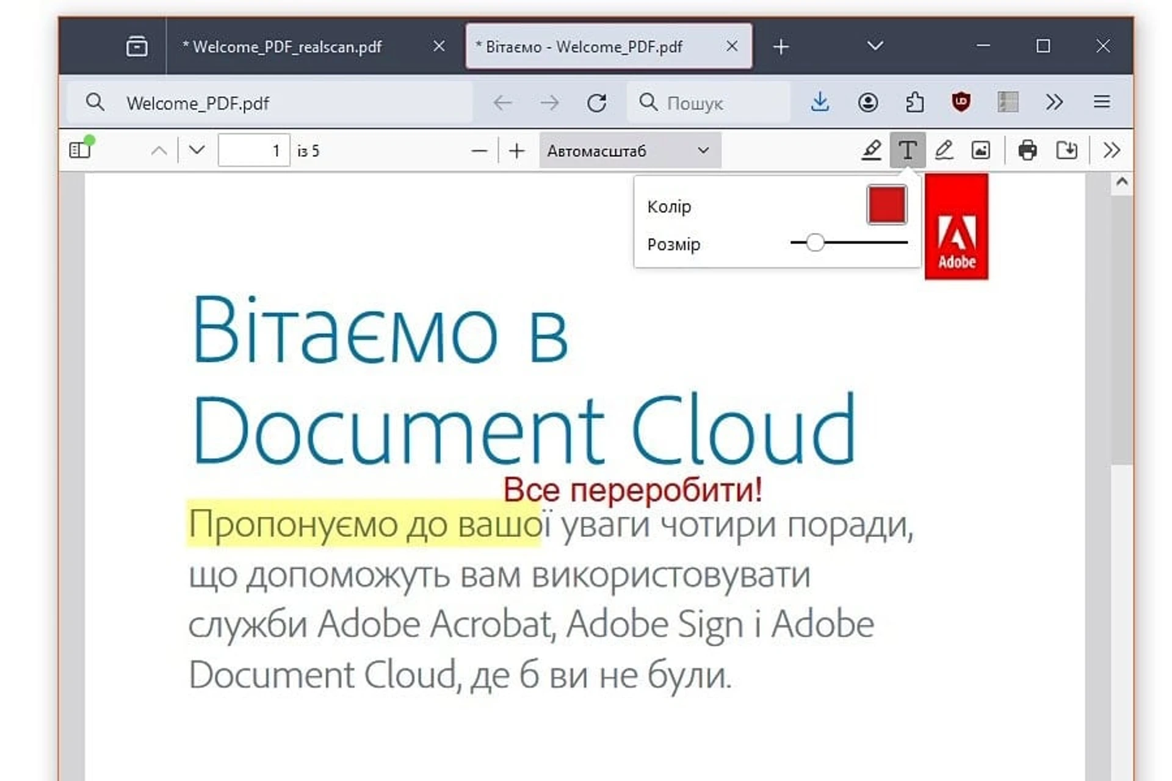Open the browser downloads panel
Image resolution: width=1172 pixels, height=781 pixels.
[x=820, y=102]
